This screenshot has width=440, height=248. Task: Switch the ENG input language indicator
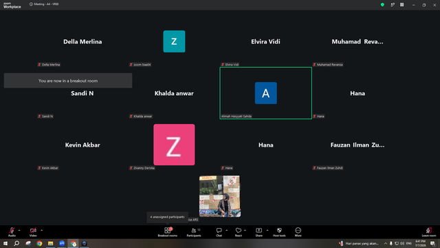pyautogui.click(x=409, y=243)
